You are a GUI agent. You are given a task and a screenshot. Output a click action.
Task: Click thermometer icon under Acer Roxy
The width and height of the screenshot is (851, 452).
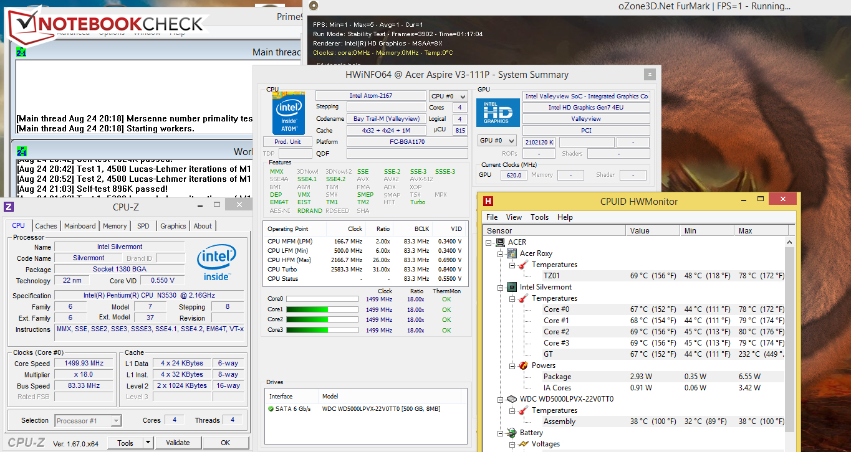tap(522, 265)
